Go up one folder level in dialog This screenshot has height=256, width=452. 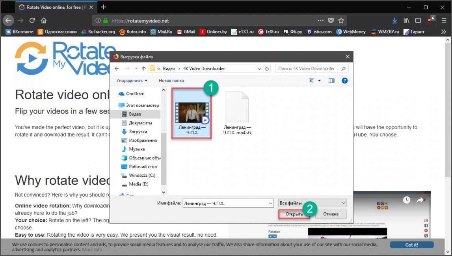tap(143, 69)
